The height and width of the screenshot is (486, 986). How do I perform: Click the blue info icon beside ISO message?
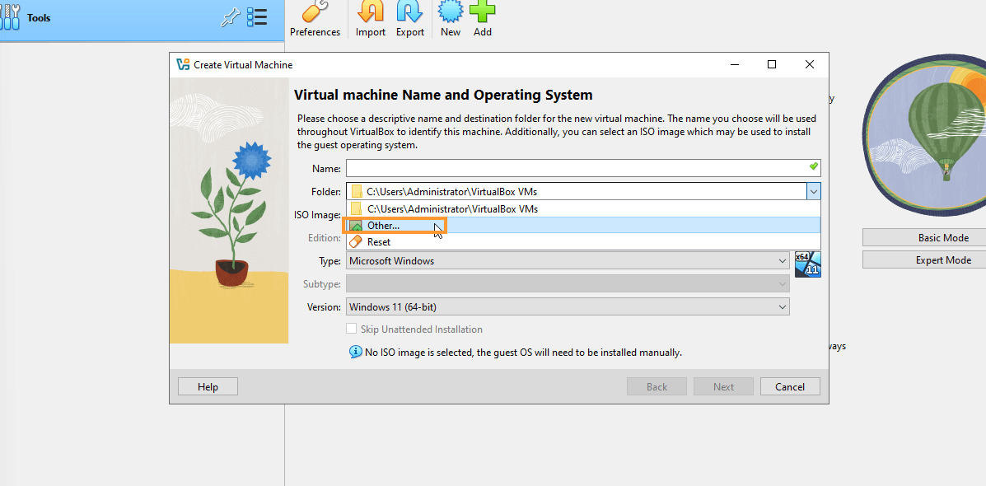pos(355,352)
